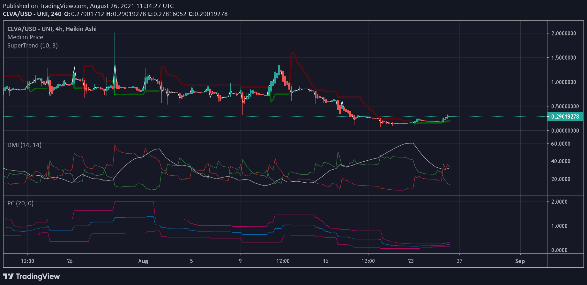Click the 1.5000000 price axis level
The width and height of the screenshot is (587, 285).
pyautogui.click(x=563, y=58)
